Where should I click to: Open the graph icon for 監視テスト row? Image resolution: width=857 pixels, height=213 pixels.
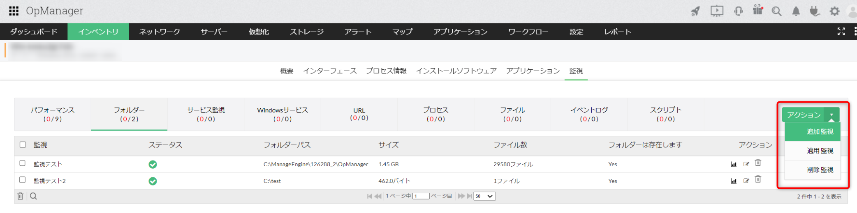pos(734,164)
